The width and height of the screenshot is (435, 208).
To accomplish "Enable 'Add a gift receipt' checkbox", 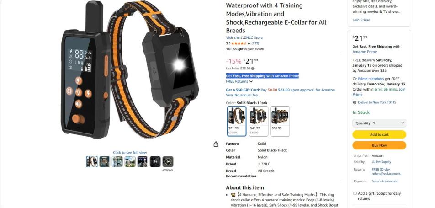I will point(355,193).
